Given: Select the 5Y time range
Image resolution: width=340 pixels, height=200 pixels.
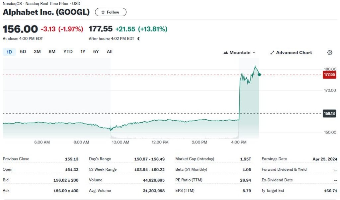Looking at the screenshot, I should [x=96, y=51].
